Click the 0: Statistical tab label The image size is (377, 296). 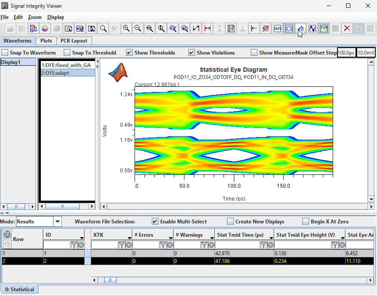19,289
